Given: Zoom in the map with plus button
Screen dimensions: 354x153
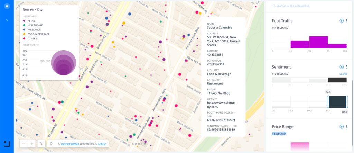Looking at the screenshot, I should (32, 144).
